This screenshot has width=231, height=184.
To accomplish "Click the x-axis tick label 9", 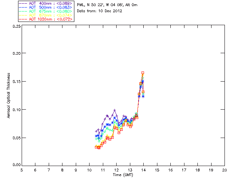I will tap(76, 170).
